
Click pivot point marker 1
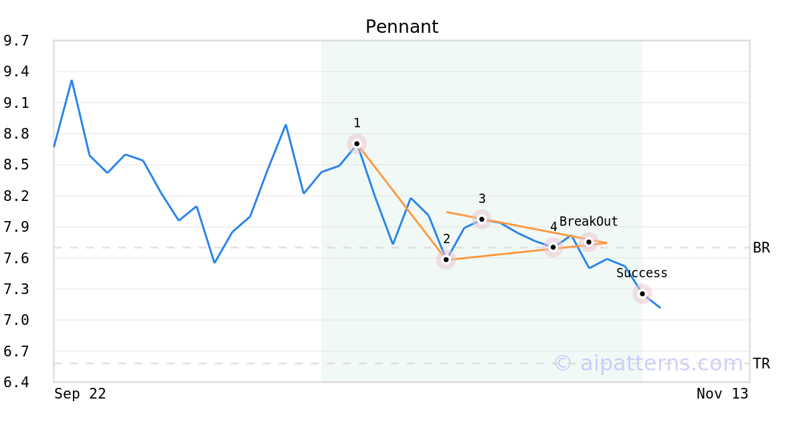tap(357, 143)
